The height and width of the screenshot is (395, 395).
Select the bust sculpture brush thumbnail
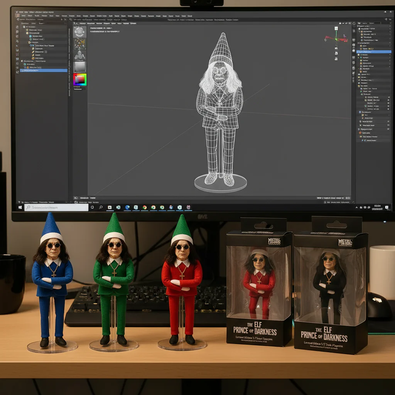[80, 56]
